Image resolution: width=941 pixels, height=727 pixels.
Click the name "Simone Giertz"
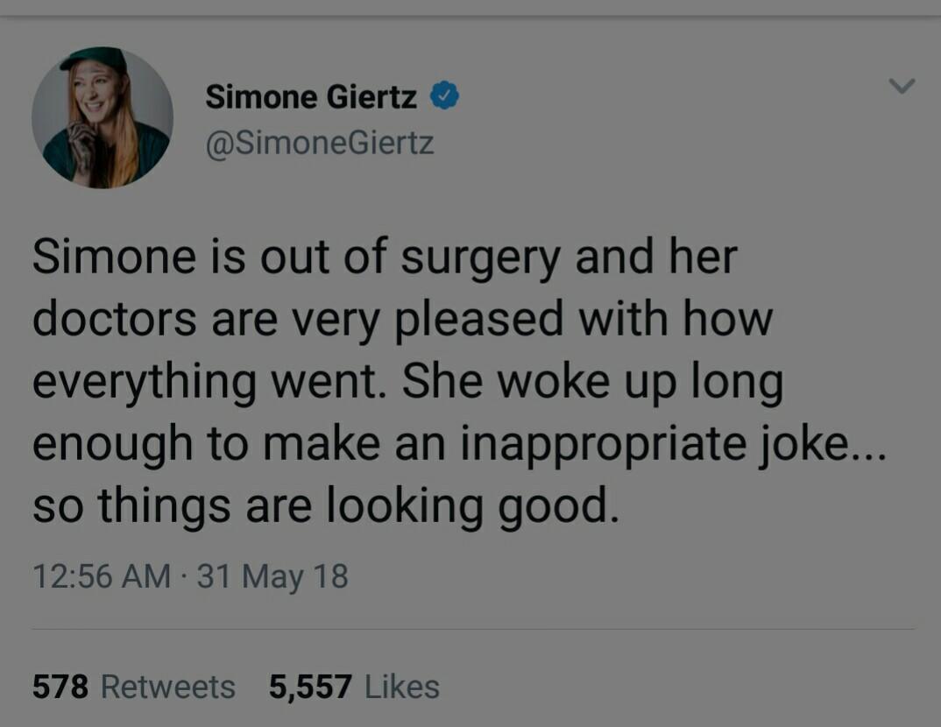pyautogui.click(x=314, y=98)
